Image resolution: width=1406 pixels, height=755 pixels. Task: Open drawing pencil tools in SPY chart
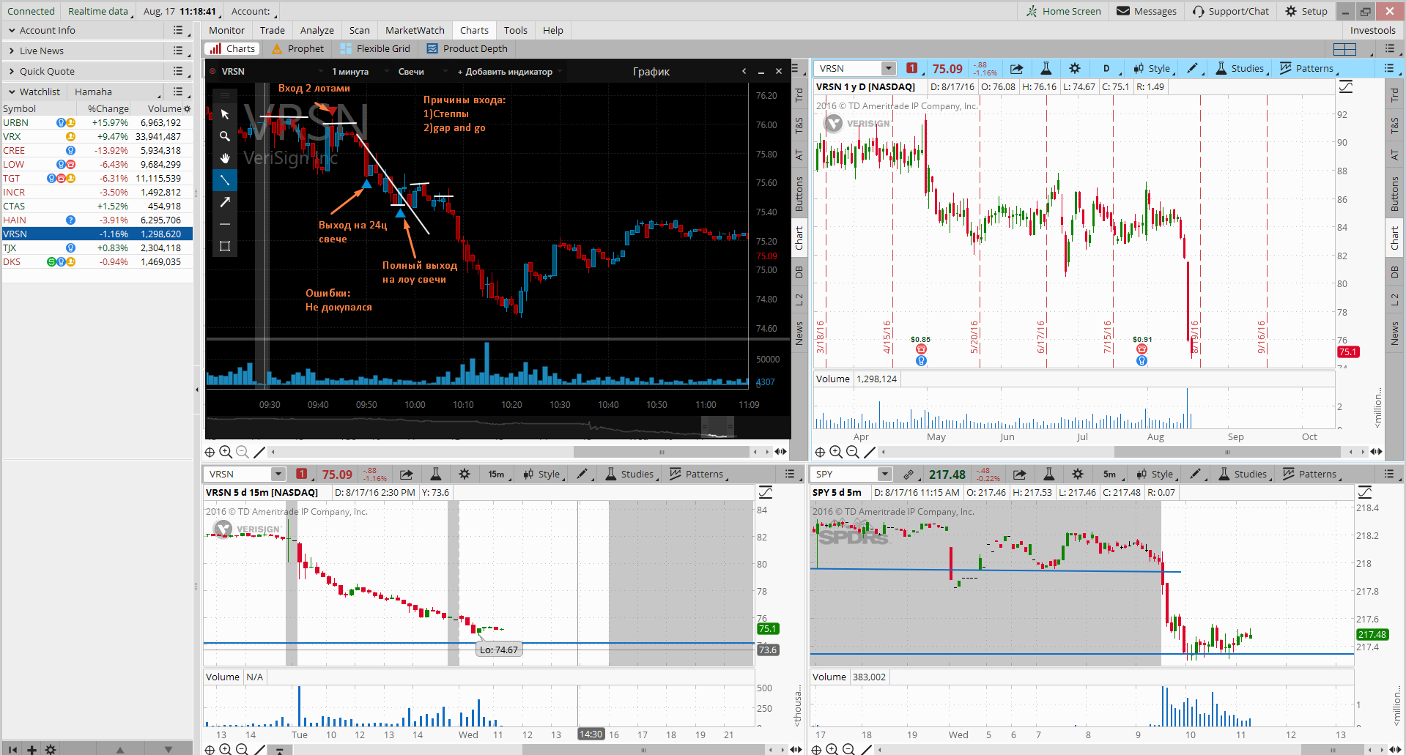tap(1196, 474)
